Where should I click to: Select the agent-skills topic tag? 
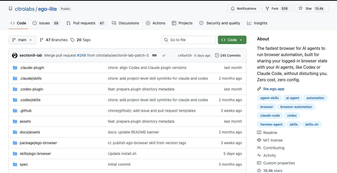coord(269,98)
